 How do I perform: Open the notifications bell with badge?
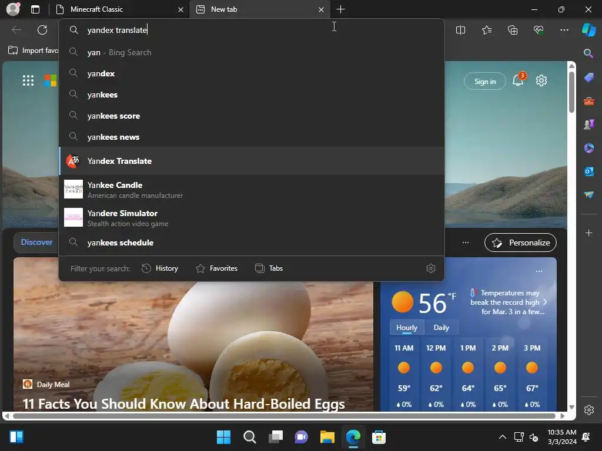click(x=519, y=80)
